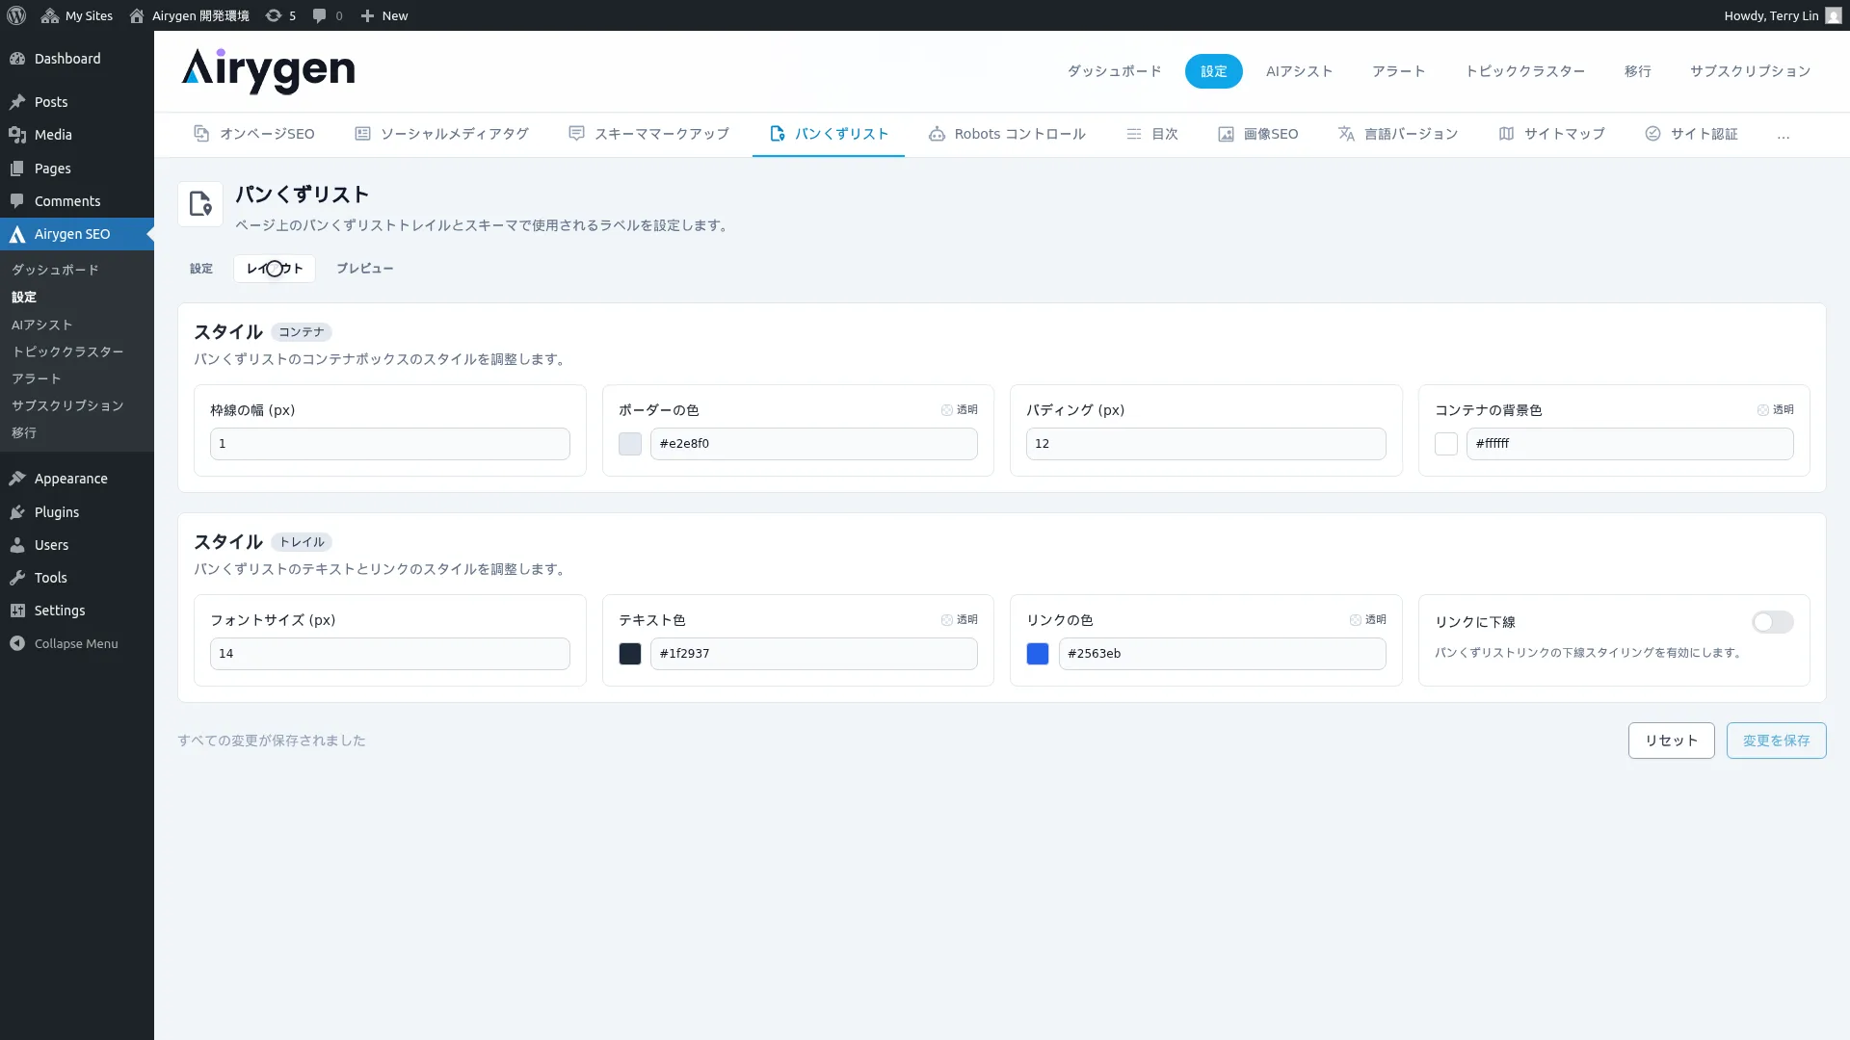Select the 設定 pill in top navigation
The width and height of the screenshot is (1850, 1040).
click(x=1214, y=71)
